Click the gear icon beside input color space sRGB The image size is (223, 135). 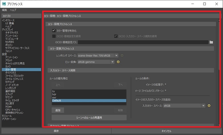(x=209, y=106)
